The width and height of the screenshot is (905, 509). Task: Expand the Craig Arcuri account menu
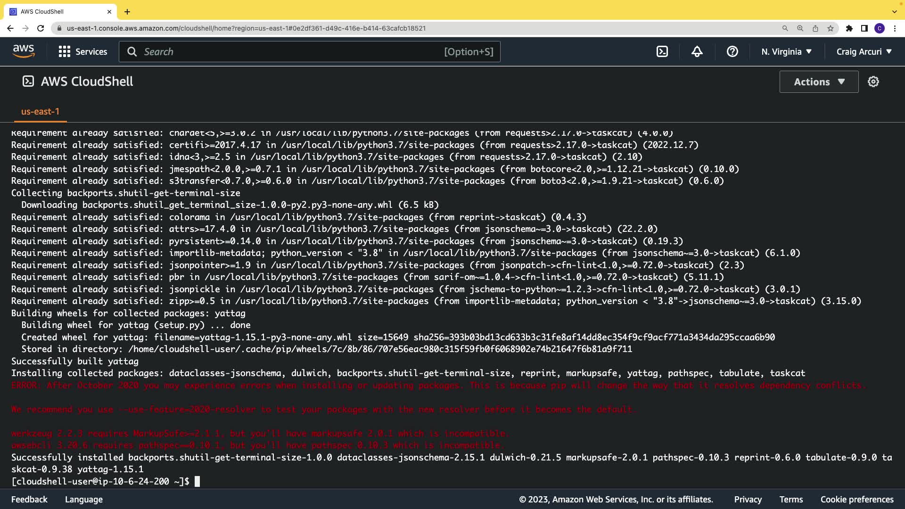864,52
